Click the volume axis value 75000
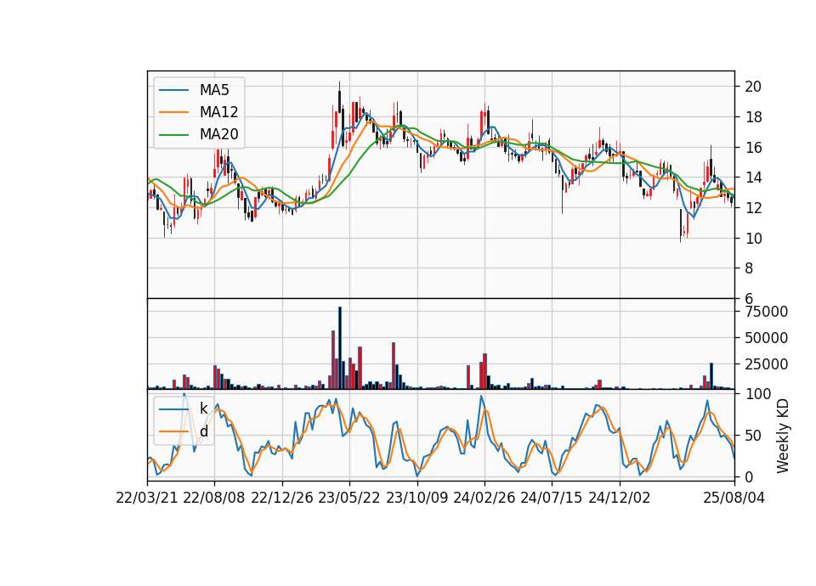816x586 pixels. [767, 312]
